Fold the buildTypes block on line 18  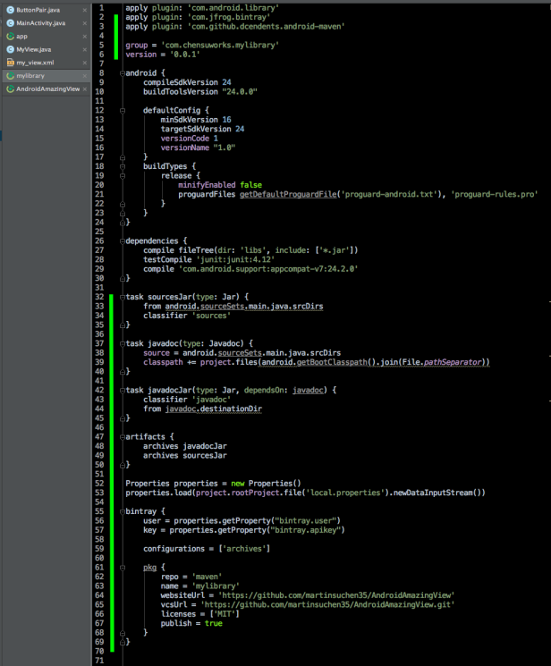tap(123, 166)
